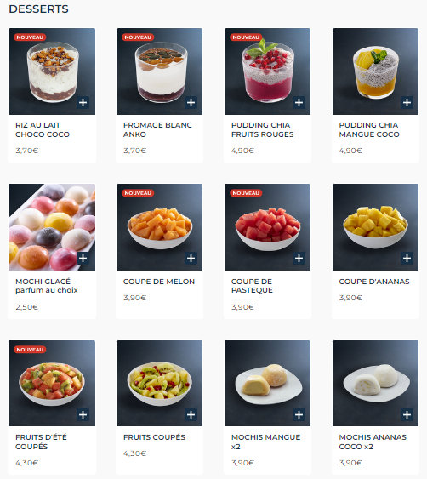
Task: Click the Riz au Lait Choco Coco photo
Action: coord(52,71)
